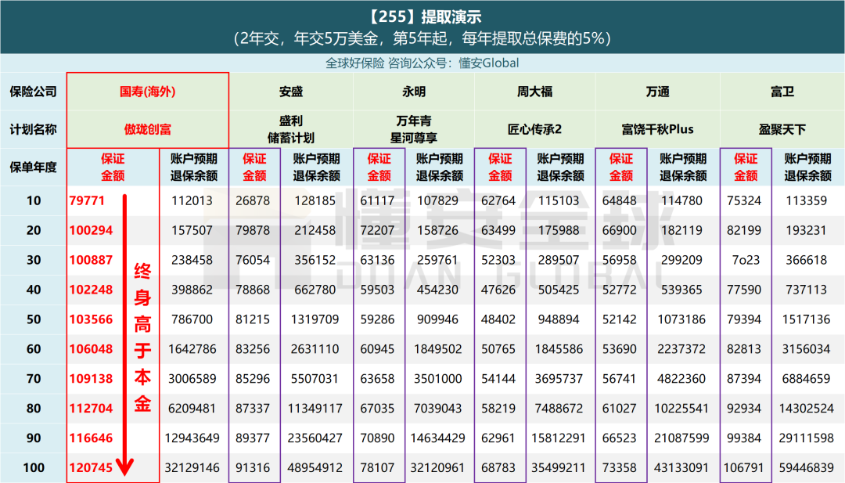This screenshot has width=845, height=483.
Task: Select the 傲珑创富 plan name
Action: pyautogui.click(x=148, y=129)
